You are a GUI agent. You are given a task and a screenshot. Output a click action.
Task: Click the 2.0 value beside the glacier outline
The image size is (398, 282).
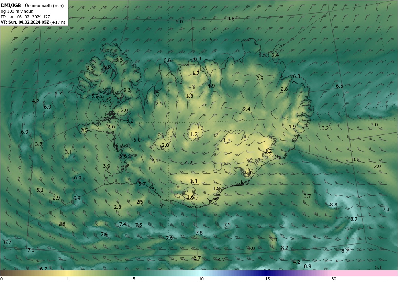pyautogui.click(x=165, y=145)
